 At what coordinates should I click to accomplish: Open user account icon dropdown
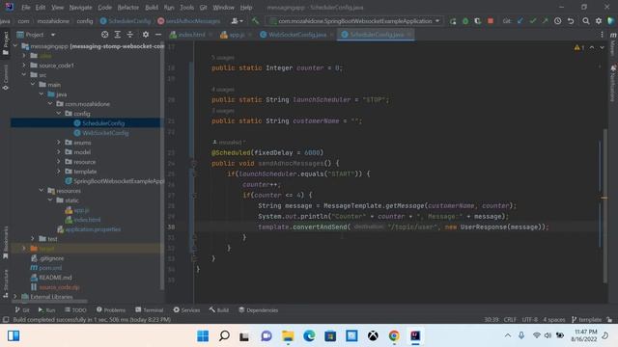pos(237,21)
